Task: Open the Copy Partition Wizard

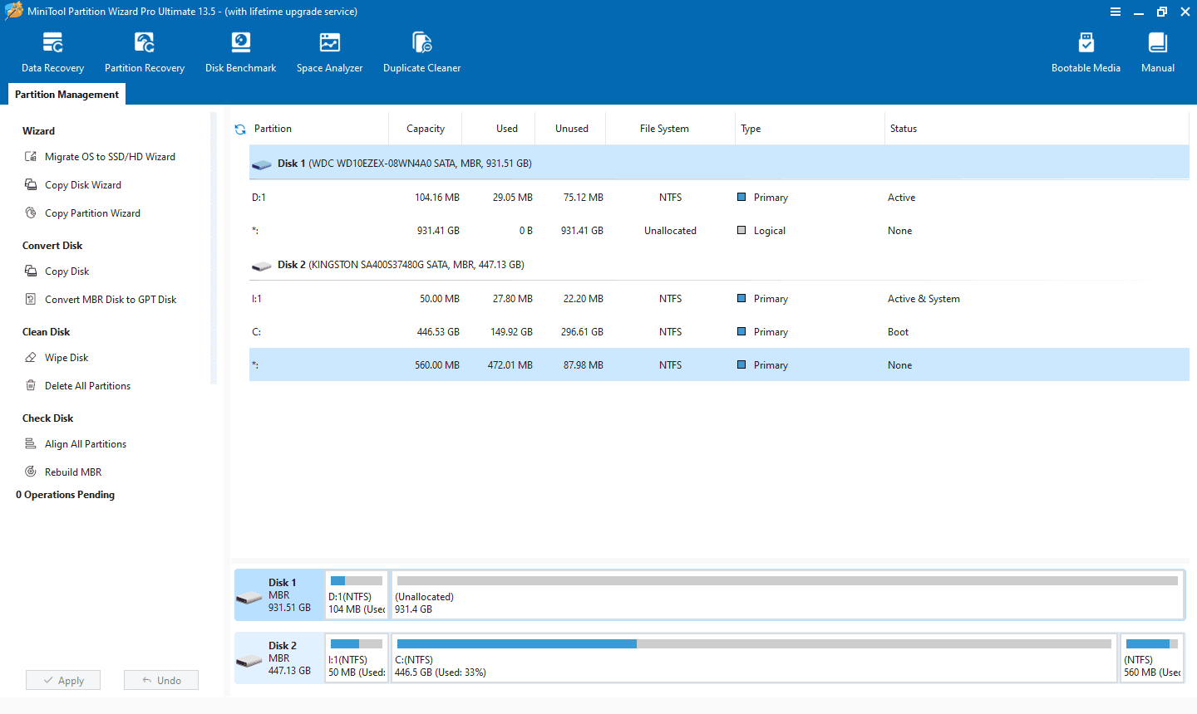Action: pos(92,213)
